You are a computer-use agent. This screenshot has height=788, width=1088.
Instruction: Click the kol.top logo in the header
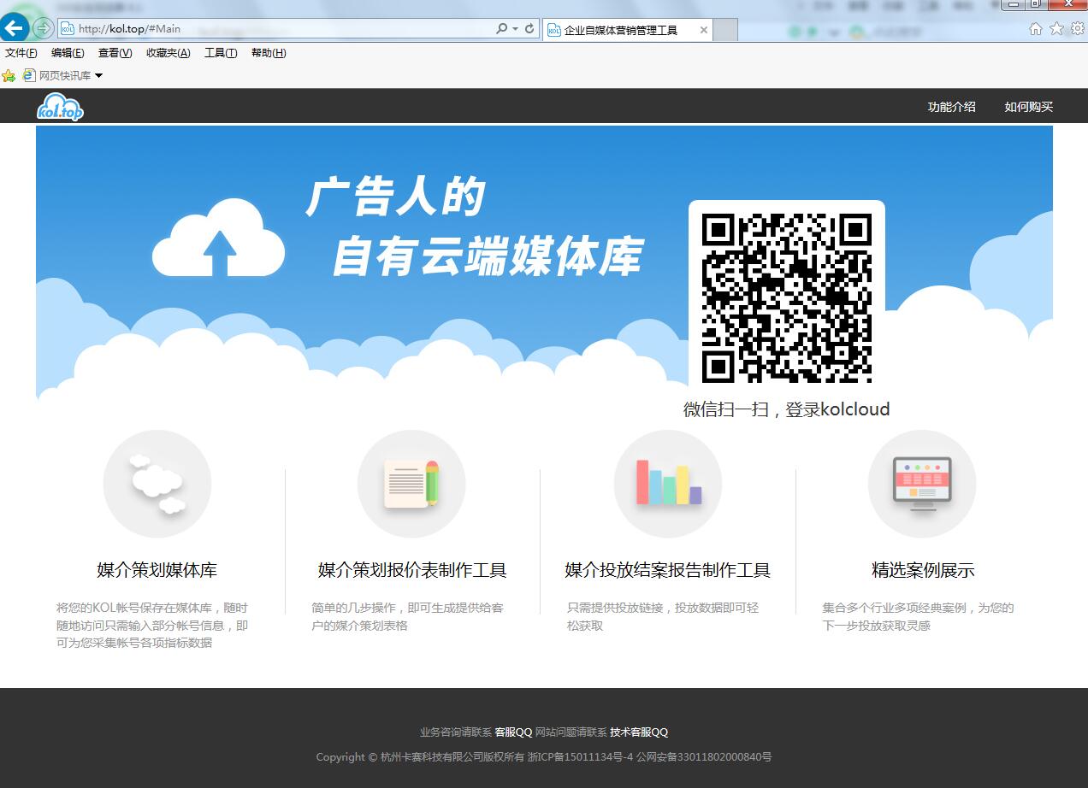point(60,107)
